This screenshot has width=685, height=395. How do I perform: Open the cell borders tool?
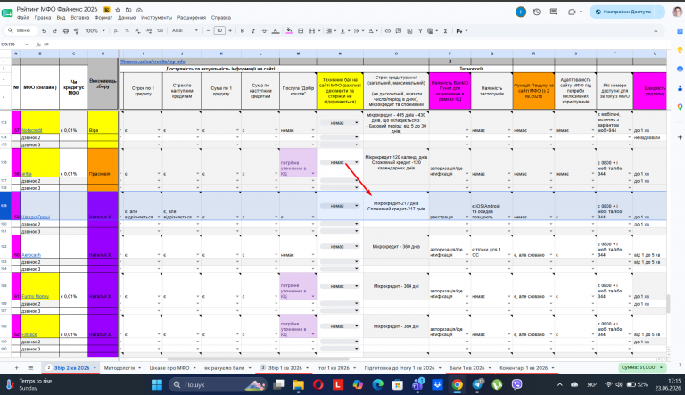coord(301,31)
